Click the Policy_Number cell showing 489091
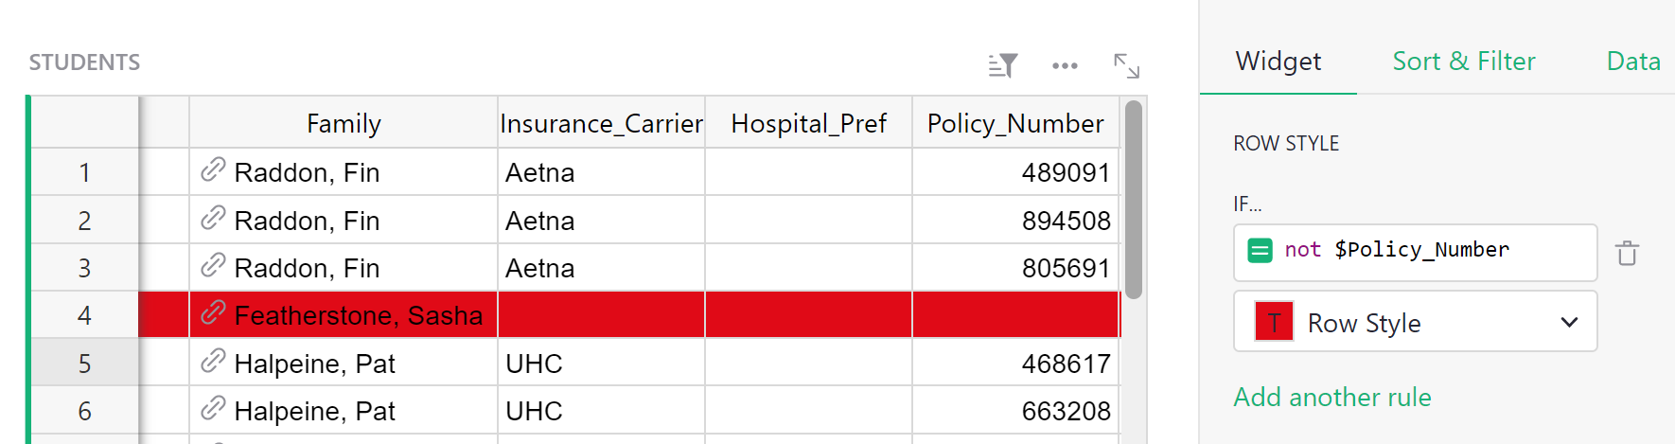The height and width of the screenshot is (444, 1675). (1015, 172)
